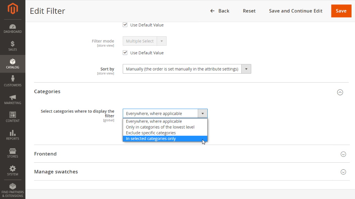Click the Edit Filter page title
Screen dimensions: 355x199
47,11
